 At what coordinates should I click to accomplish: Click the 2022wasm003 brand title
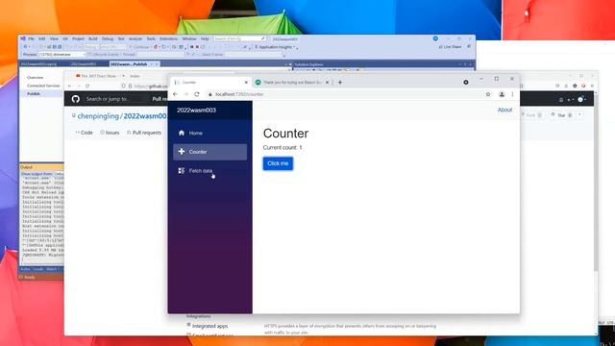[196, 111]
